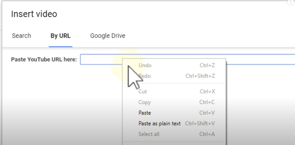Click the Ctrl+A shortcut hint
This screenshot has width=295, height=145.
[x=207, y=134]
